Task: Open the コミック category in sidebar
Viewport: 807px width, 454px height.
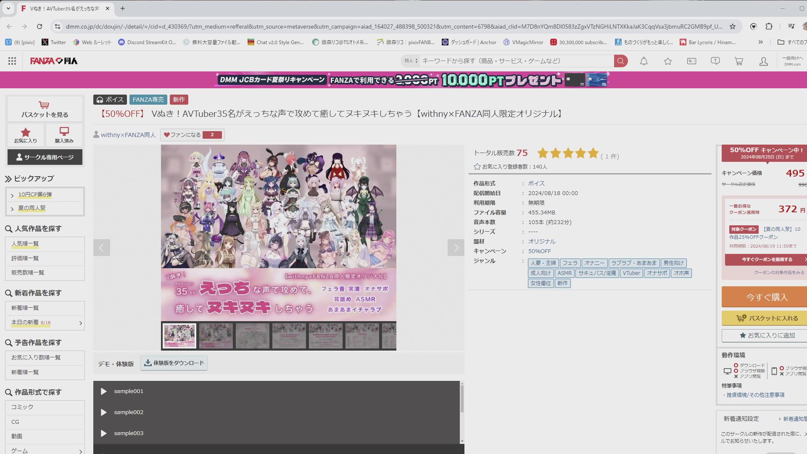Action: tap(22, 407)
